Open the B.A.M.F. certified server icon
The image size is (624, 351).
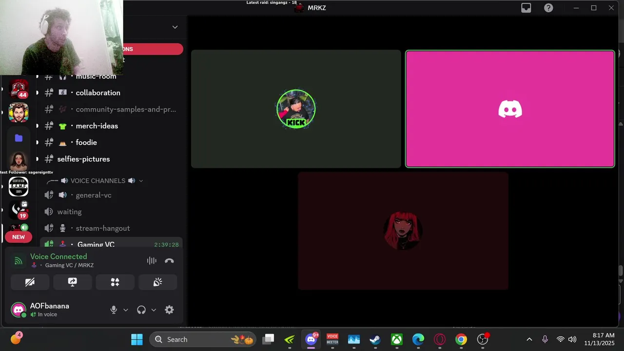[x=19, y=187]
